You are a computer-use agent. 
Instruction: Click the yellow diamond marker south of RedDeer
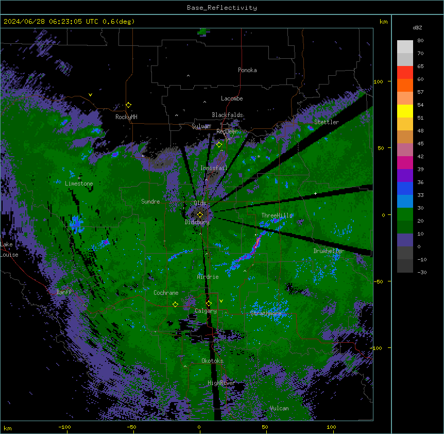click(x=219, y=145)
